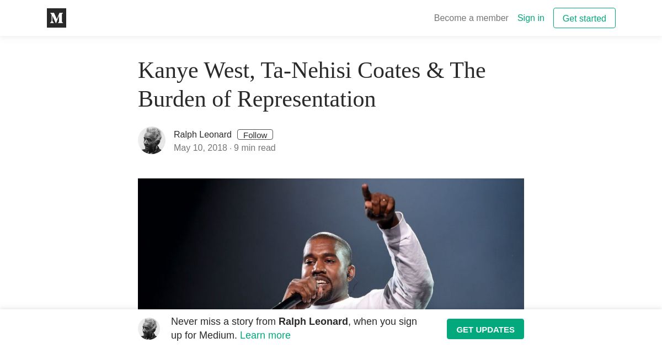Click the 9 min read label

(255, 148)
